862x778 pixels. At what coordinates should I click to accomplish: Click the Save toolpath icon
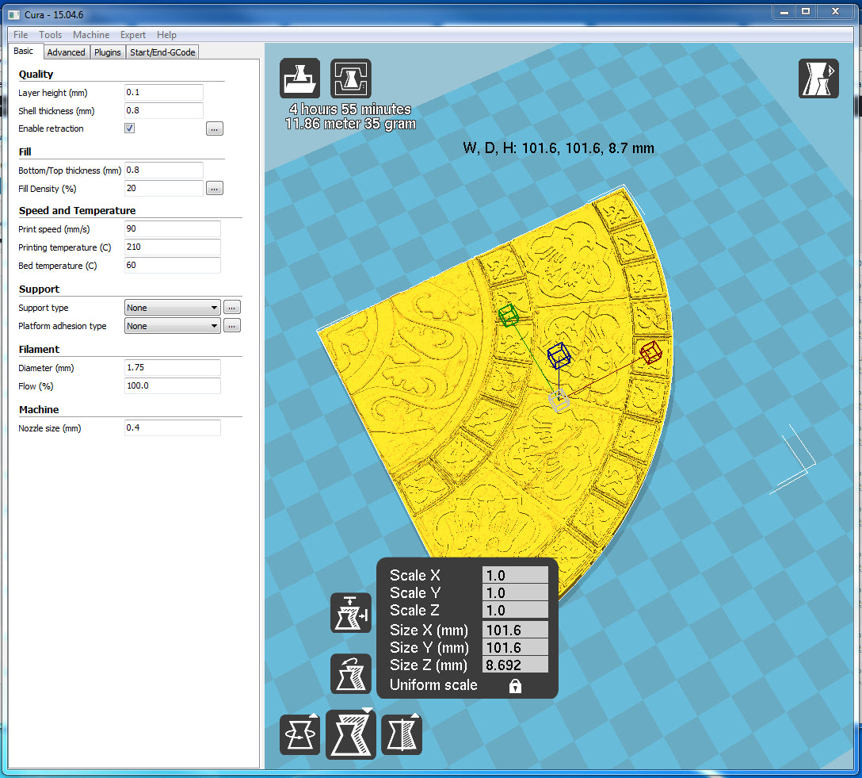tap(350, 79)
